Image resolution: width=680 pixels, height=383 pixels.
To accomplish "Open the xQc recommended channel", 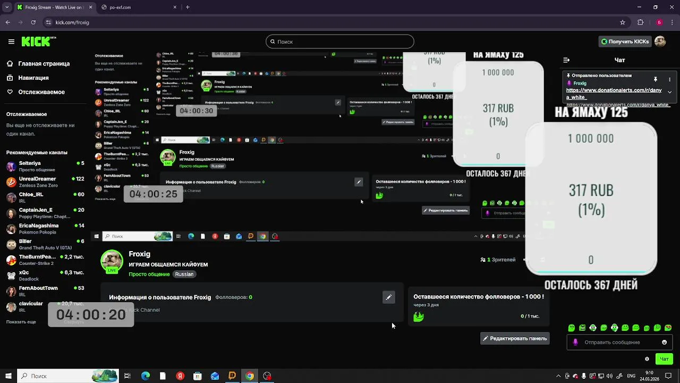I will coord(45,275).
